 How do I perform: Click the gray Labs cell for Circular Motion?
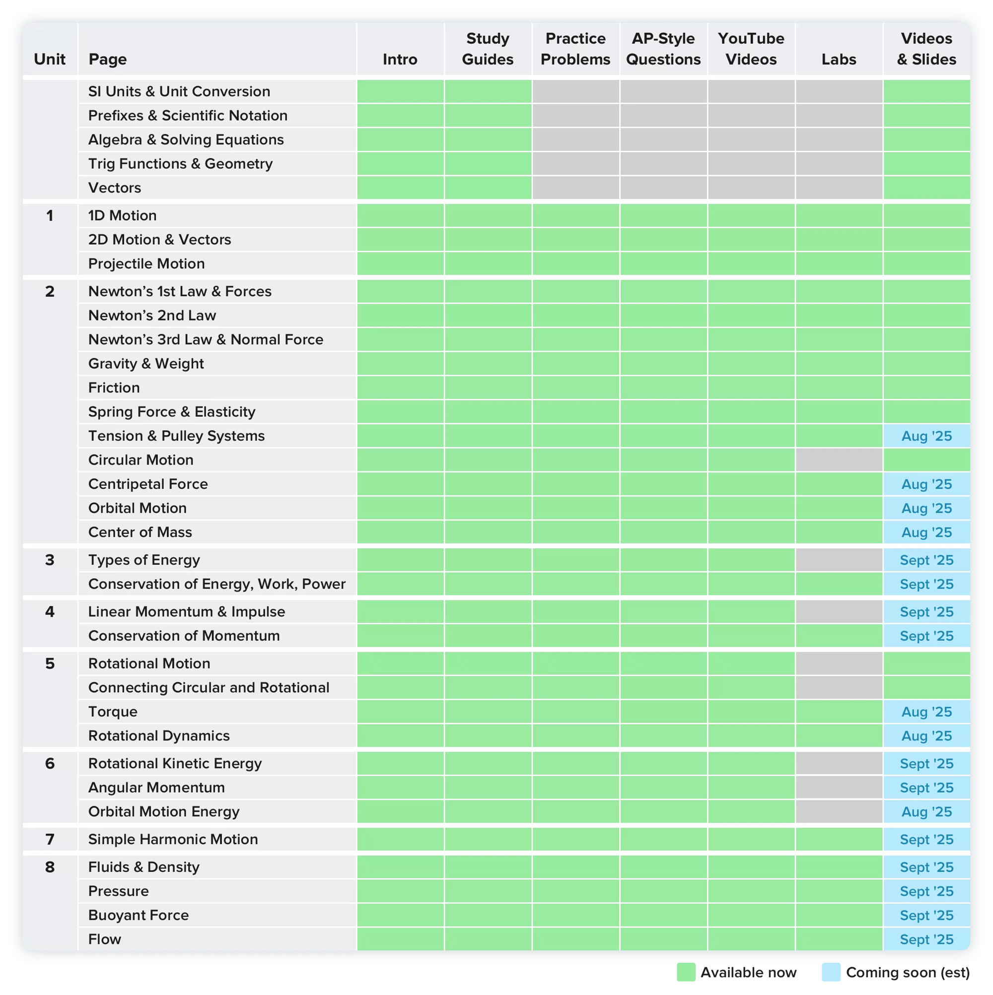click(x=839, y=460)
